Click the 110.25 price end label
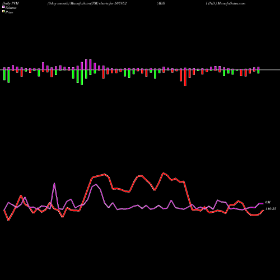Screen dimensions: 280x280 click(x=270, y=209)
